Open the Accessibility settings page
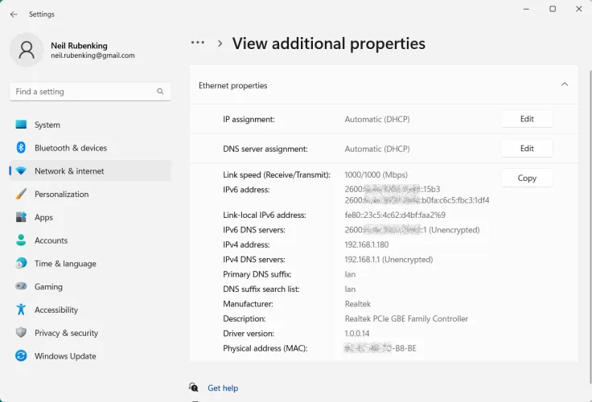This screenshot has width=592, height=402. [56, 310]
